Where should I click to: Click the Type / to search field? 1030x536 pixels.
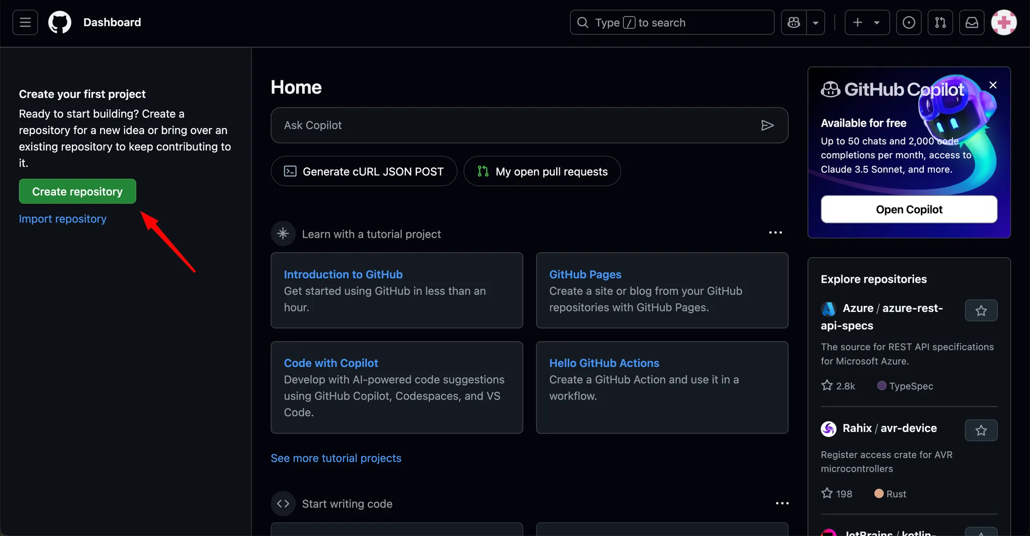point(672,23)
